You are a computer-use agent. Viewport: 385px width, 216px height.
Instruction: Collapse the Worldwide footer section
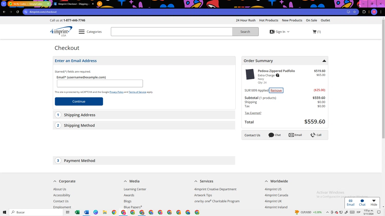[266, 181]
